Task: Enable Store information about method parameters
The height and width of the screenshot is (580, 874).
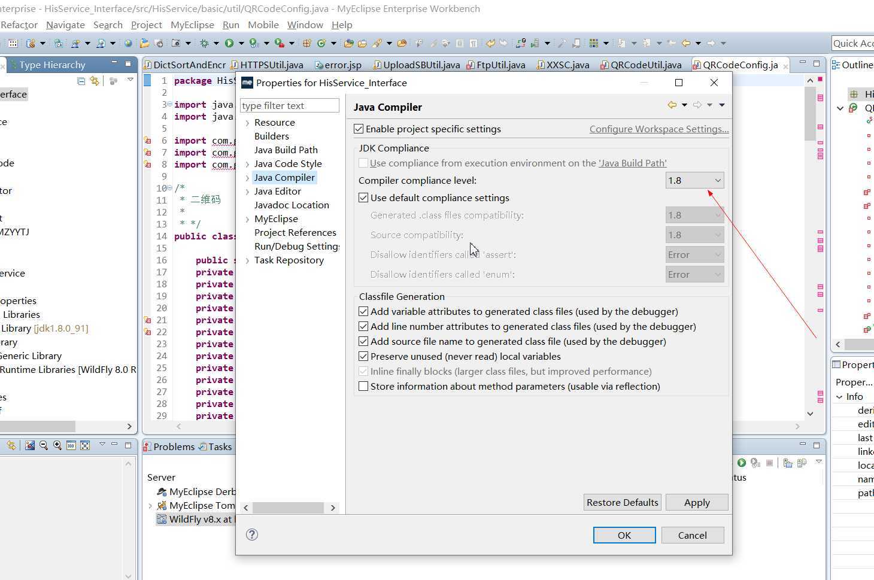Action: tap(363, 386)
